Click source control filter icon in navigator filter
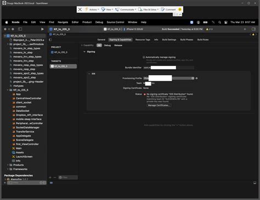260x200 pixels. pyautogui.click(x=44, y=182)
